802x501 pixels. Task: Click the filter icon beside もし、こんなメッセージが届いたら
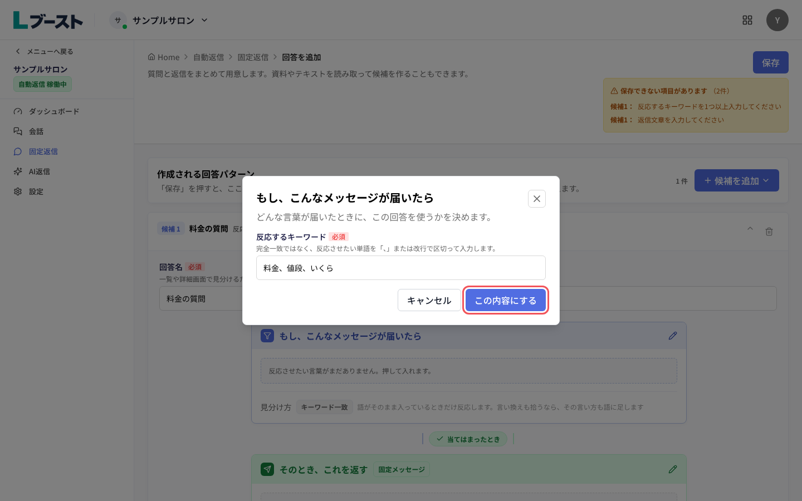(267, 336)
